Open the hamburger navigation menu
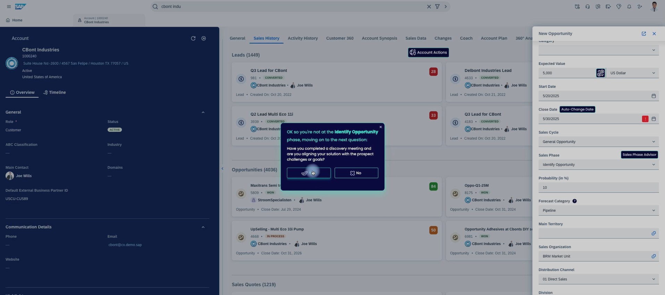Image resolution: width=665 pixels, height=295 pixels. pyautogui.click(x=9, y=7)
